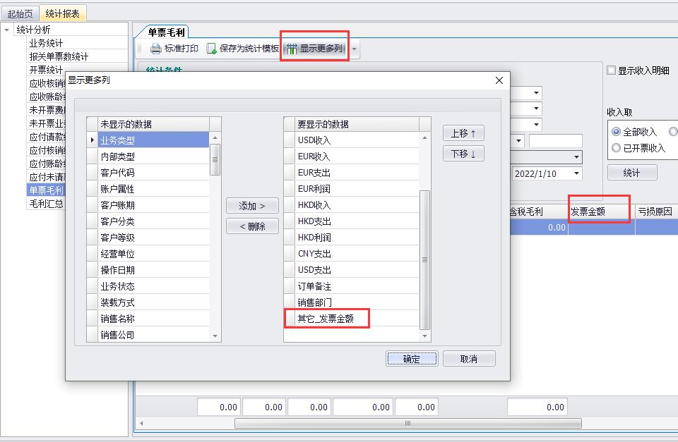Open the 2022/1/10 date dropdown
This screenshot has height=442, width=678.
[576, 173]
